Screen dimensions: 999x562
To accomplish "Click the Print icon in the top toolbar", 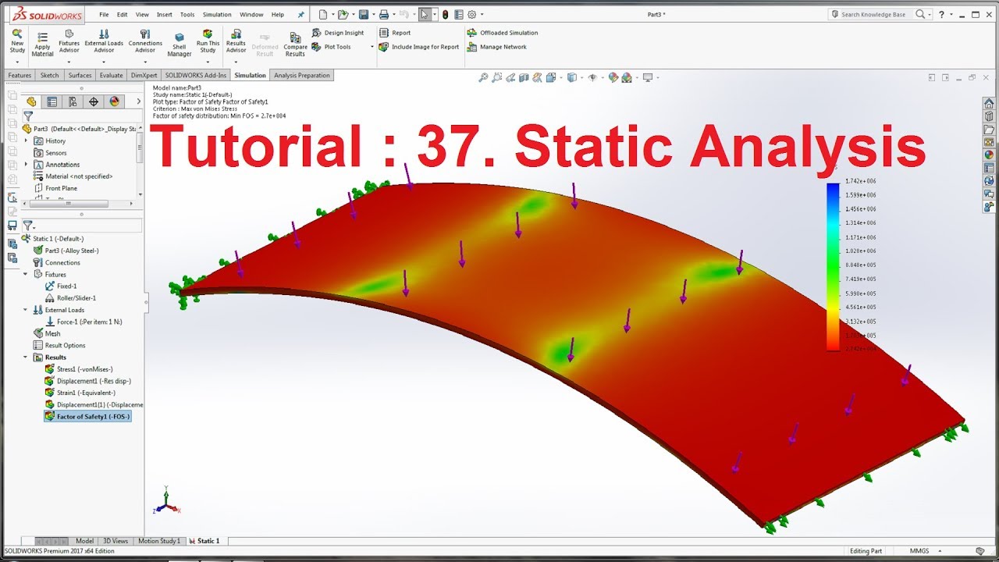I will [384, 14].
